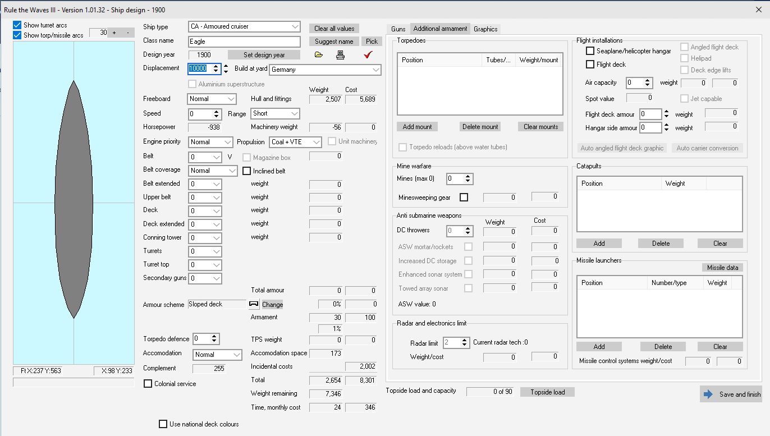
Task: Expand the Conning tower dropdown
Action: 205,238
